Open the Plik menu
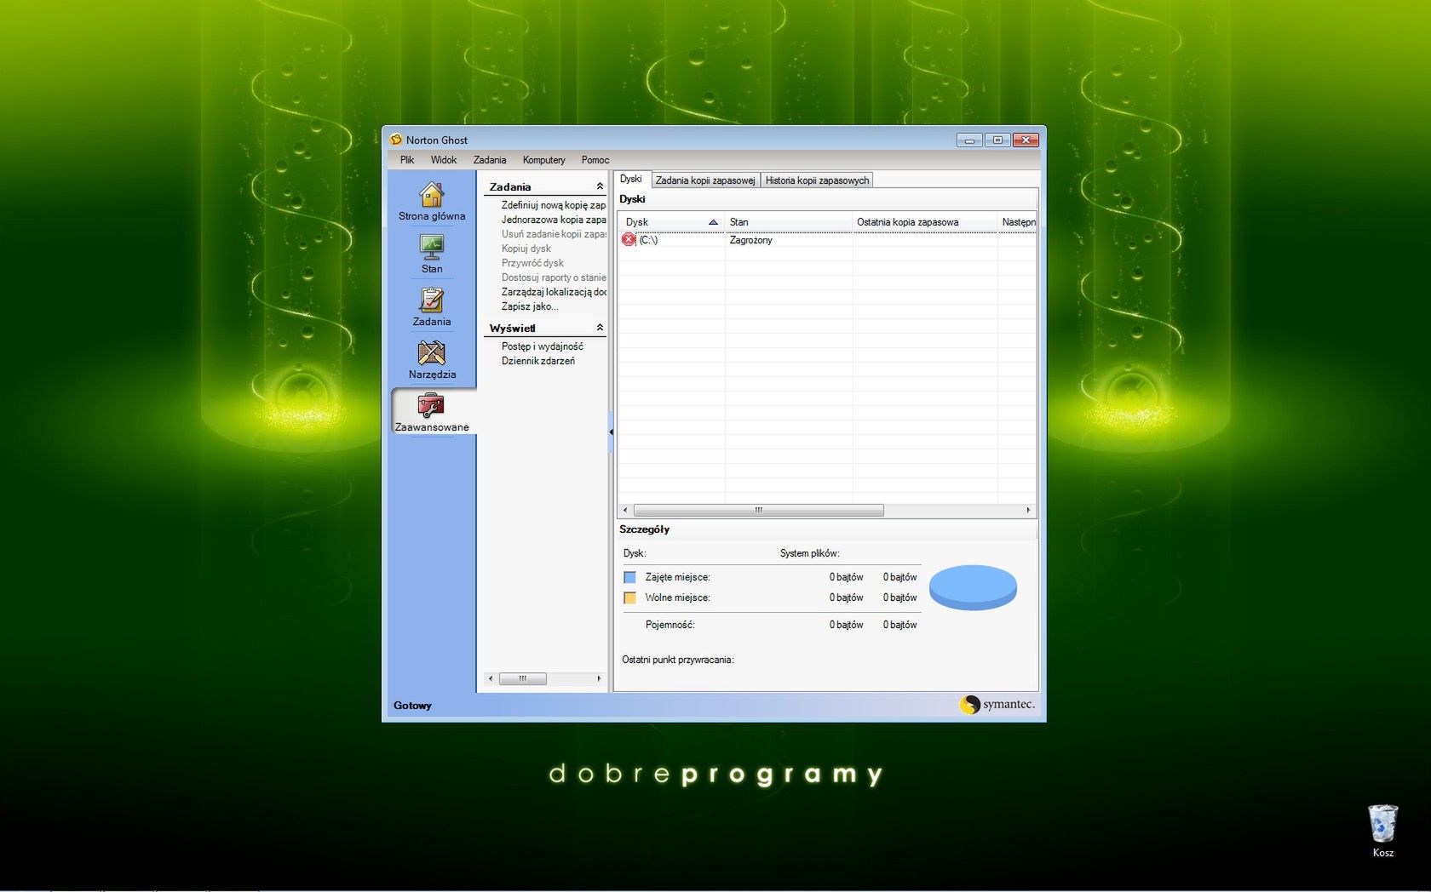Image resolution: width=1431 pixels, height=892 pixels. tap(407, 160)
